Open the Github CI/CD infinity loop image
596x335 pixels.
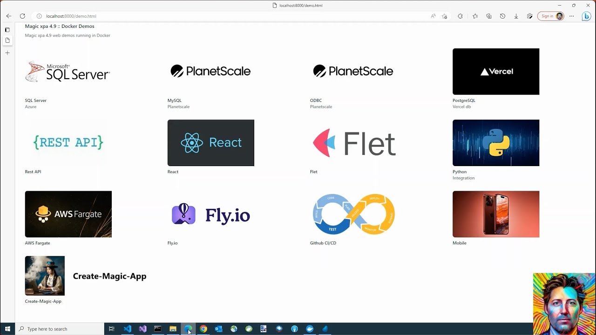click(354, 214)
